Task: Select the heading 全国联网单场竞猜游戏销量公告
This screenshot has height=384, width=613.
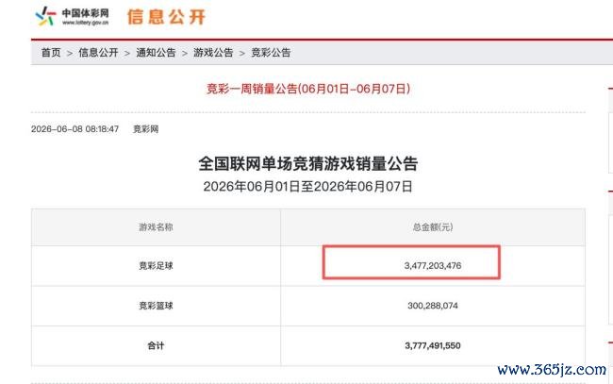Action: point(308,163)
